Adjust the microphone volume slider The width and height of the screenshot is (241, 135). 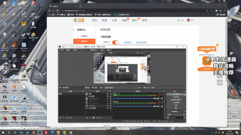[134, 98]
